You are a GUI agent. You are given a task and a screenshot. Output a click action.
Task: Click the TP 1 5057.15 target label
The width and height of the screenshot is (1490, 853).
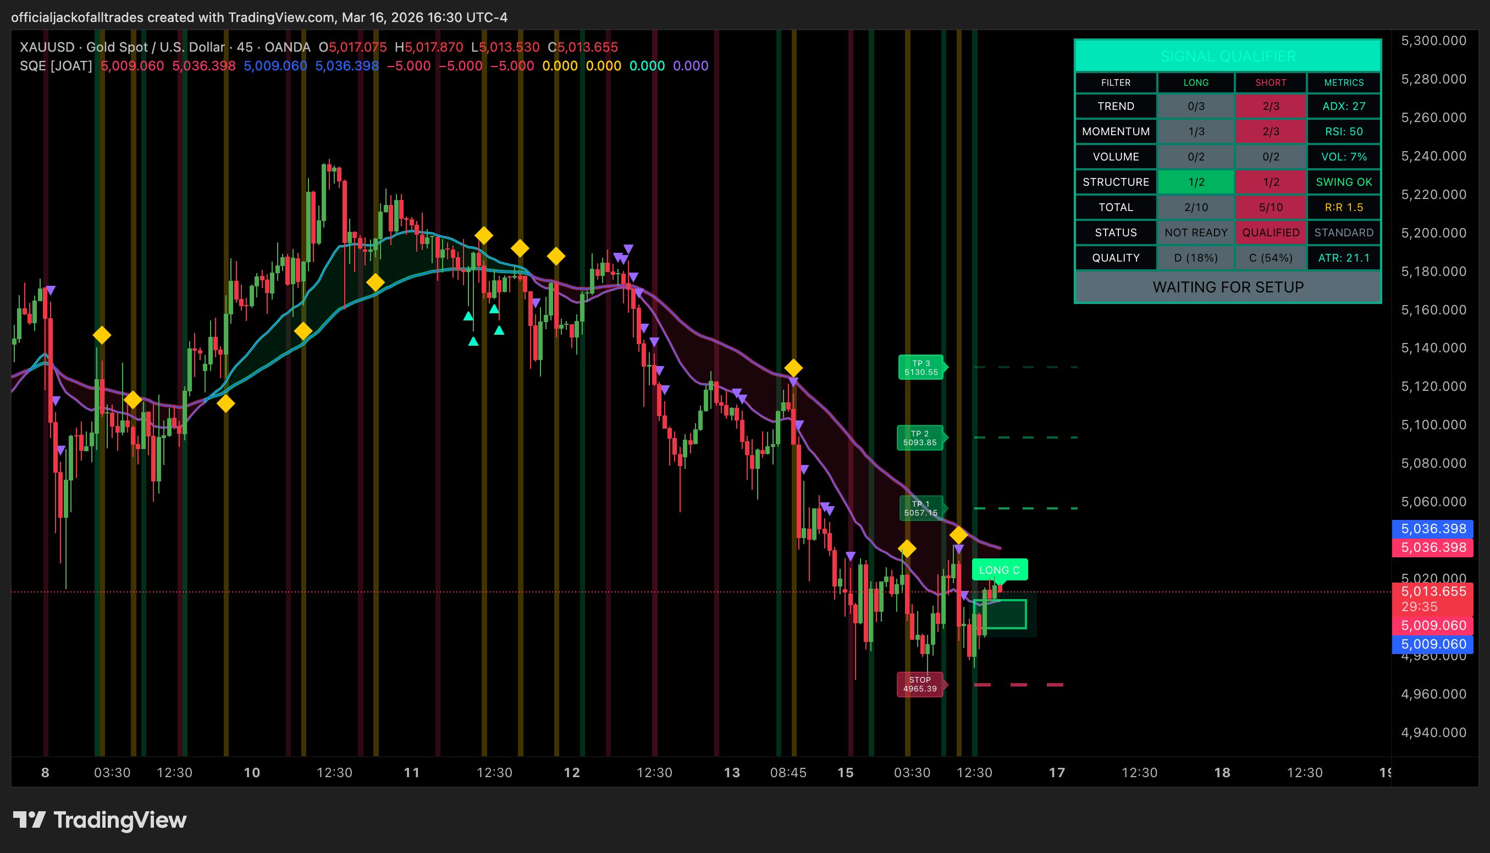tap(920, 508)
